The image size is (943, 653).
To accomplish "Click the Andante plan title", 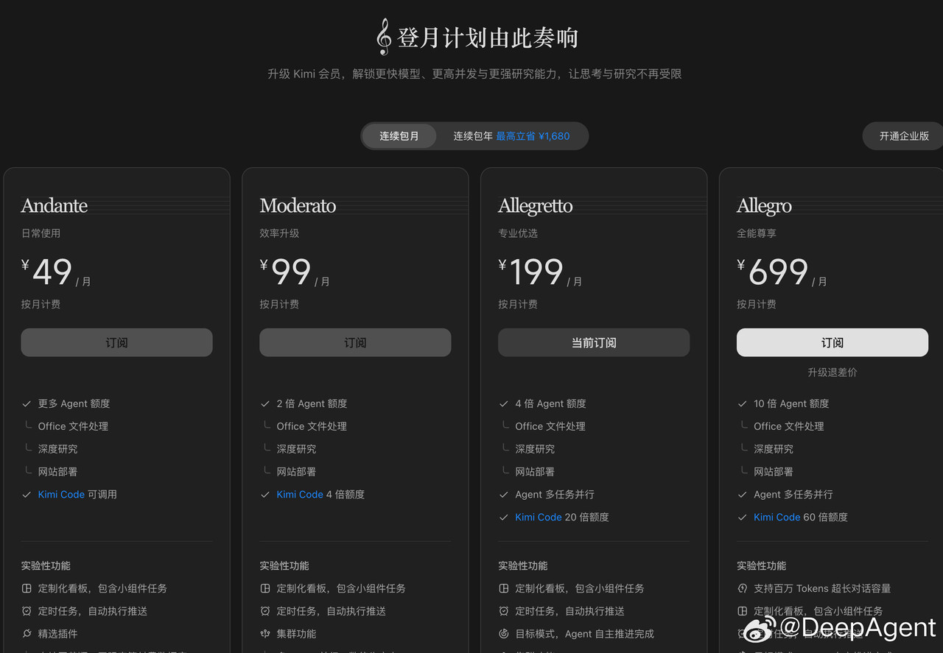I will coord(55,205).
